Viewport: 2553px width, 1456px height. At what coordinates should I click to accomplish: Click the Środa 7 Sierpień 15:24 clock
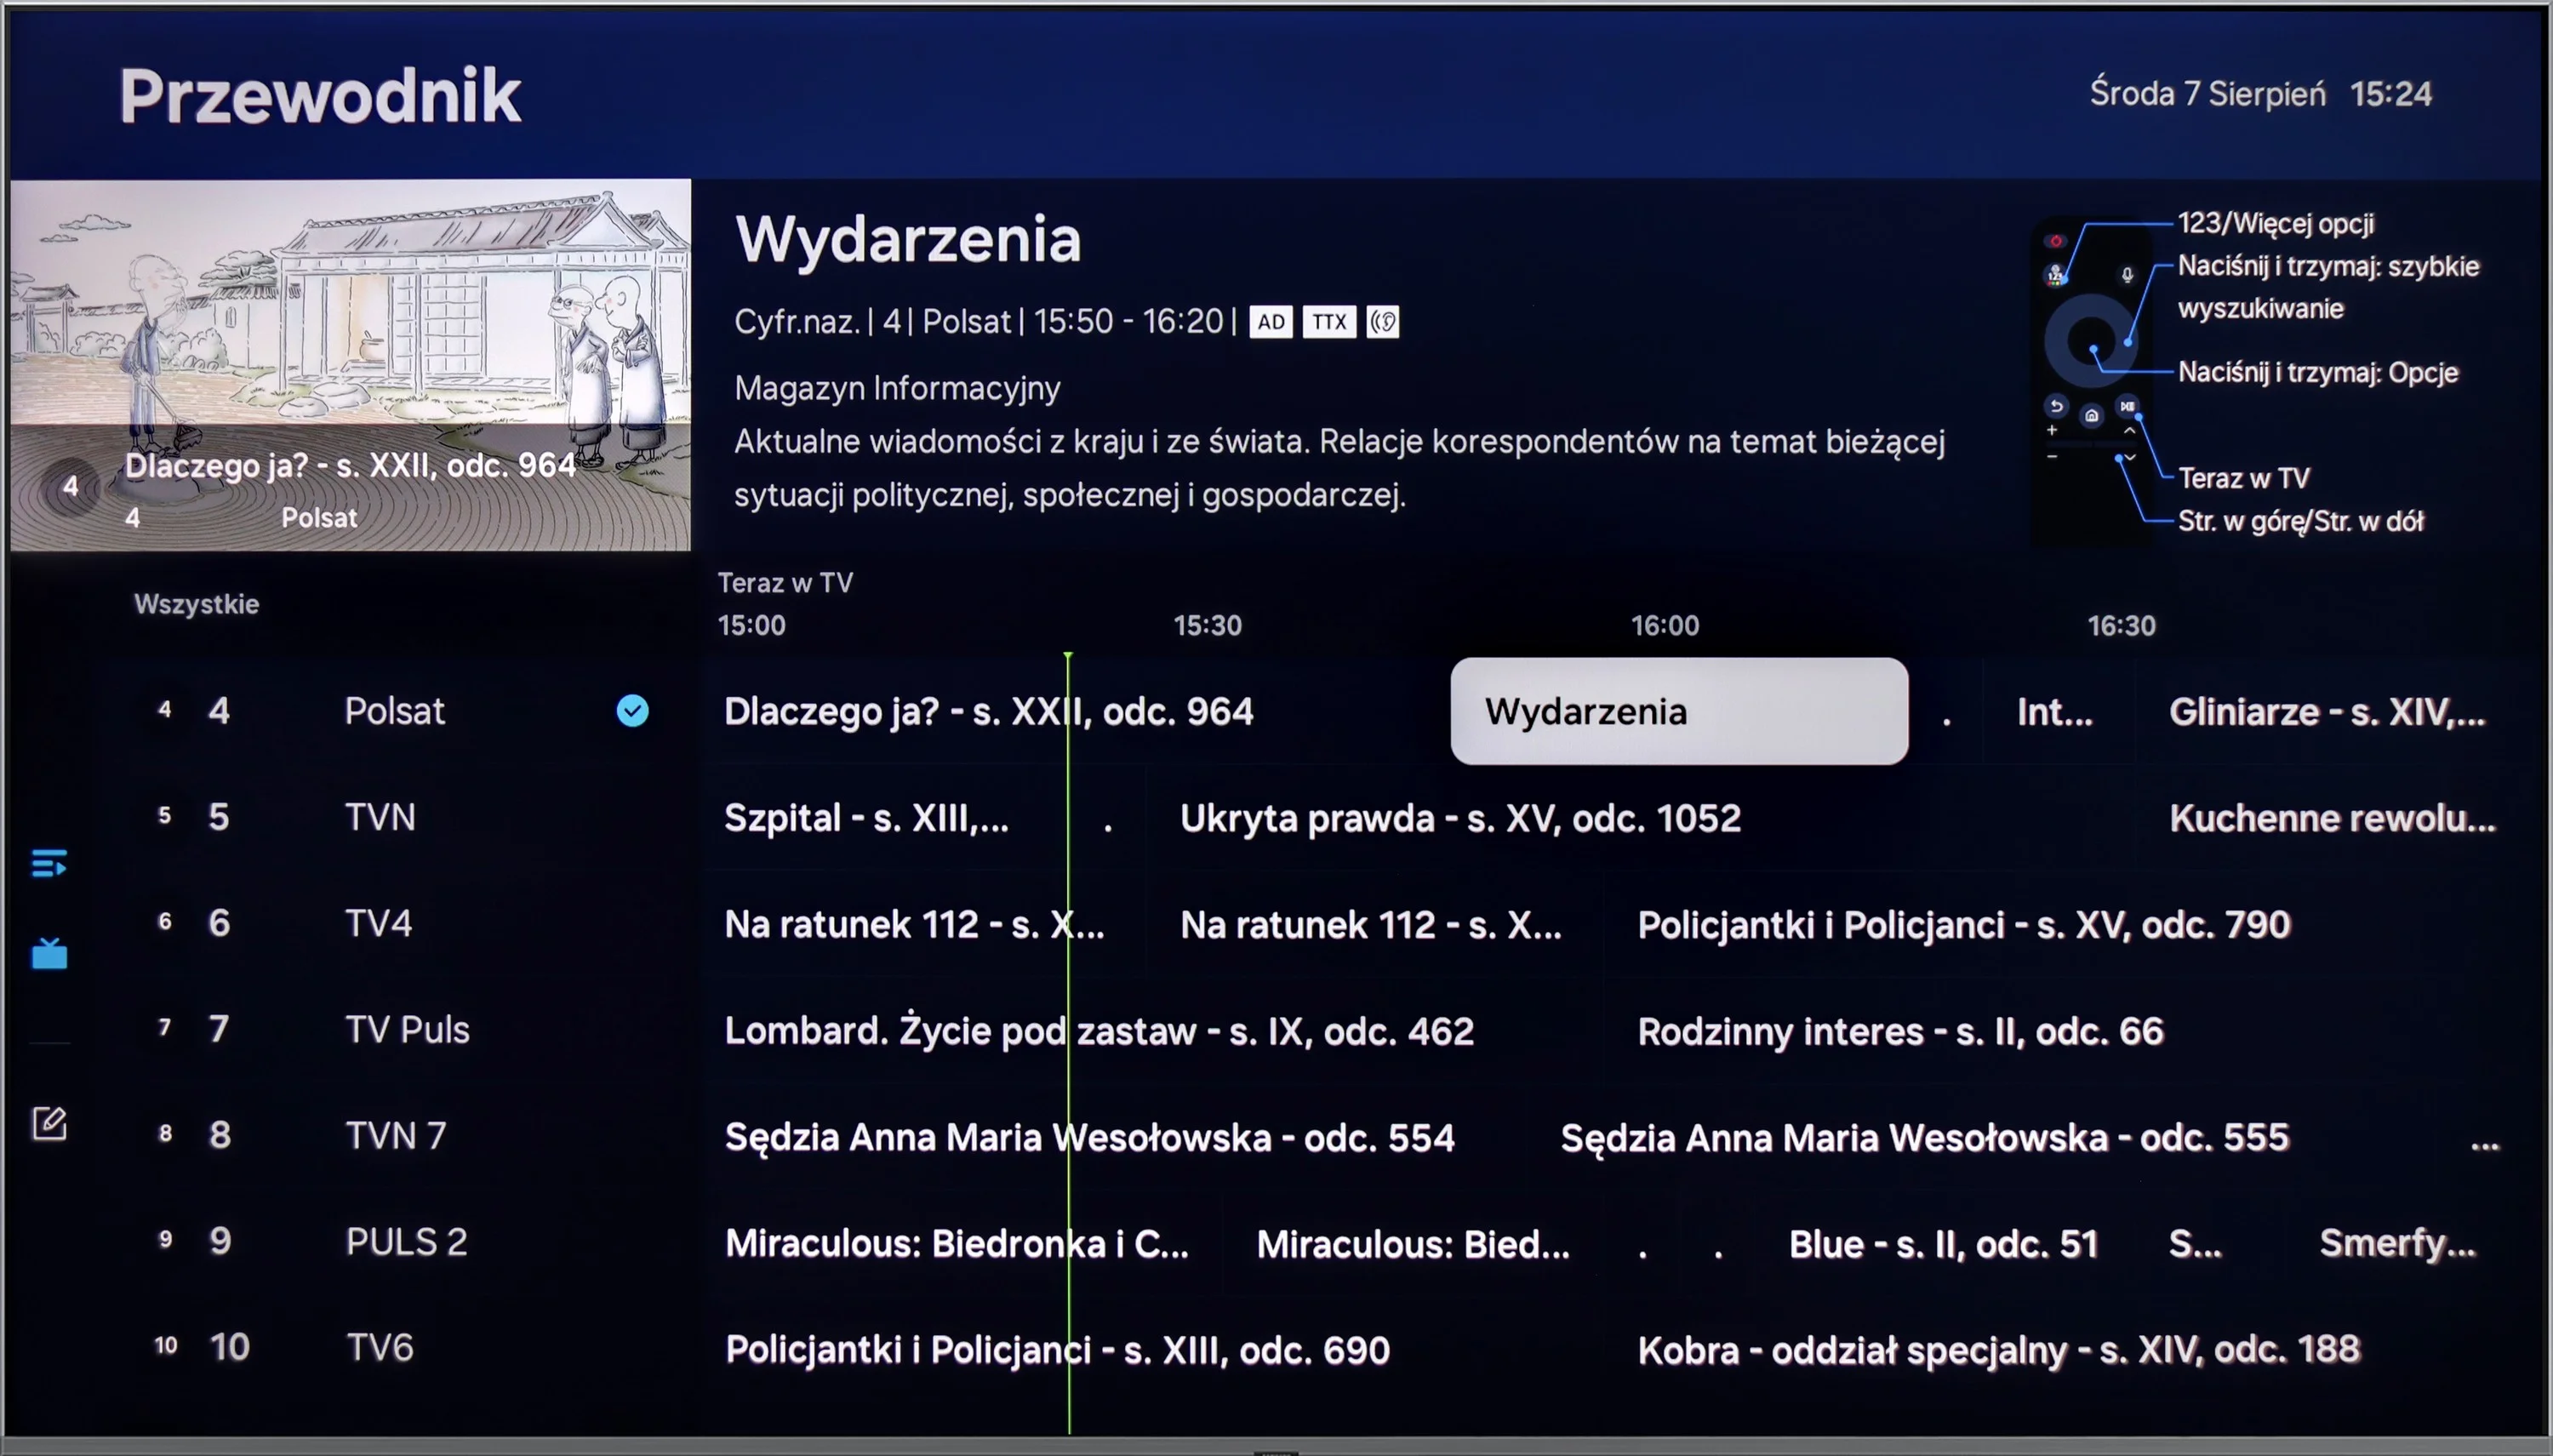point(2260,94)
